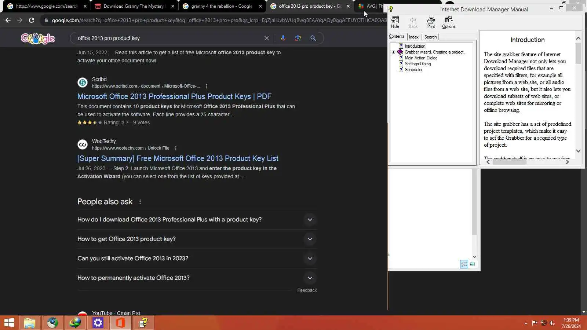Click the Chrome forward arrow
The image size is (587, 330).
tap(20, 20)
